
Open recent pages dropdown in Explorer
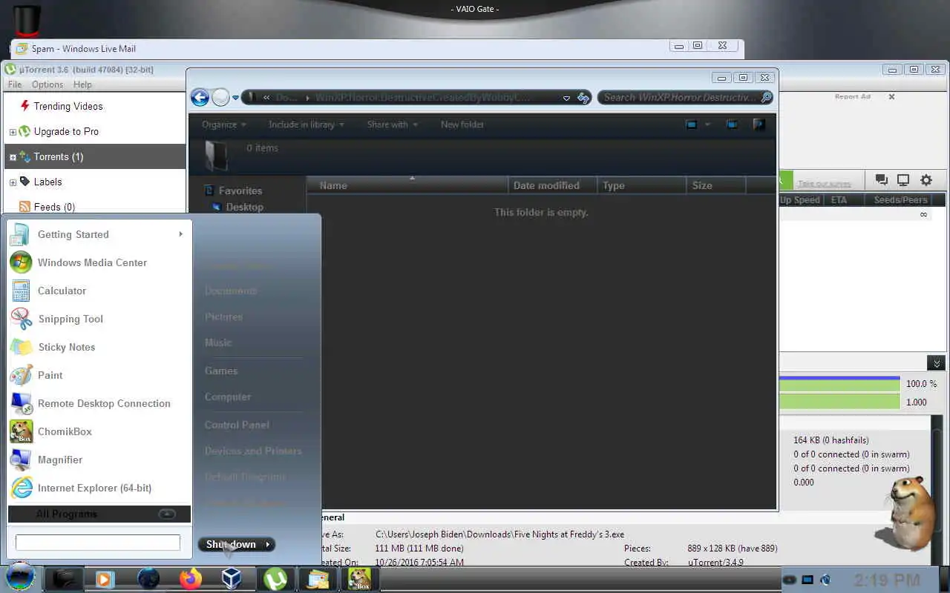coord(236,97)
